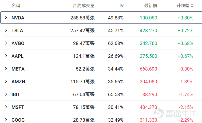Click AVGO change +0.68%

point(185,43)
